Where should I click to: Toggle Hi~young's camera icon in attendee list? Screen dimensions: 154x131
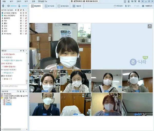point(21,34)
